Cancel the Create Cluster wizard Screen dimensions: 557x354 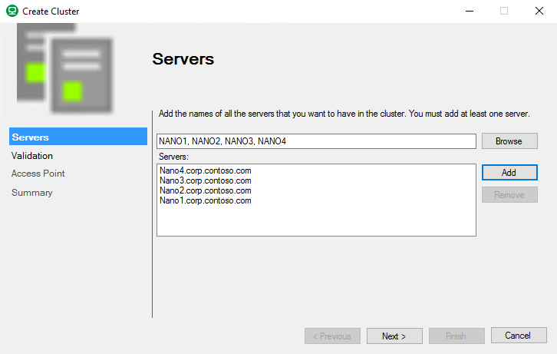[519, 335]
